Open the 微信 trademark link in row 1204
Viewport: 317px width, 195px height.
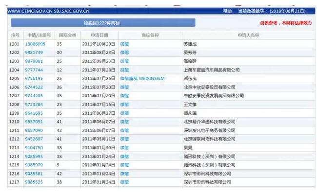124,70
